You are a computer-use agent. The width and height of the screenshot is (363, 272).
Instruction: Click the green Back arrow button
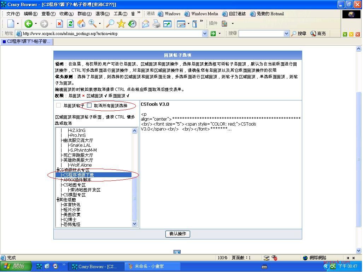(x=28, y=24)
